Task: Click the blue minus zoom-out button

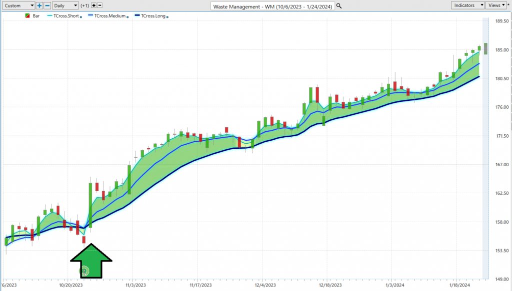Action: pos(47,5)
